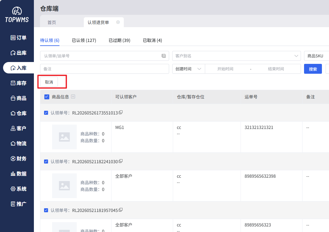Image resolution: width=329 pixels, height=232 pixels.
Task: Switch to 已取消 (4) tab
Action: 152,40
